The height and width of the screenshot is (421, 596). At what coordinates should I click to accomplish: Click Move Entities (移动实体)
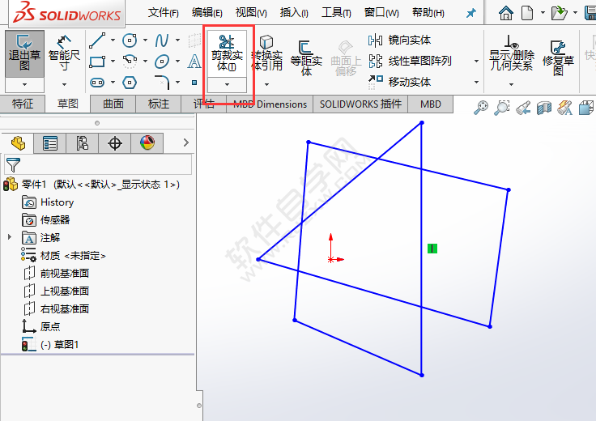399,82
